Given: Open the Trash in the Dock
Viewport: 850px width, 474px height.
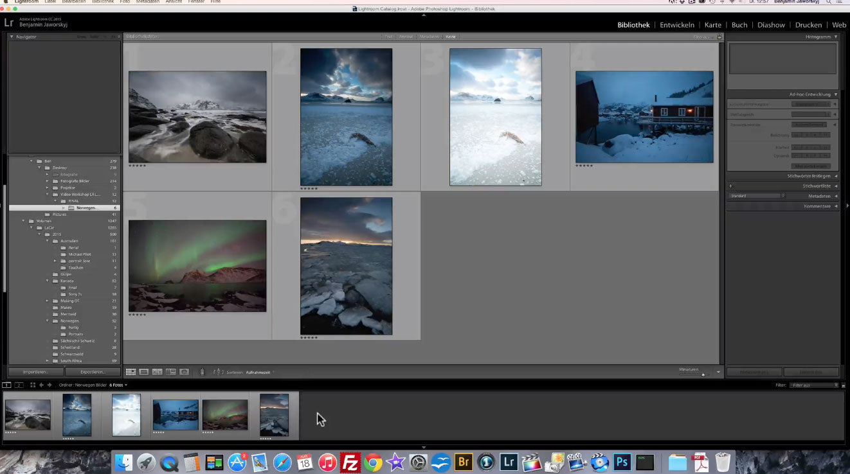Looking at the screenshot, I should click(x=723, y=462).
